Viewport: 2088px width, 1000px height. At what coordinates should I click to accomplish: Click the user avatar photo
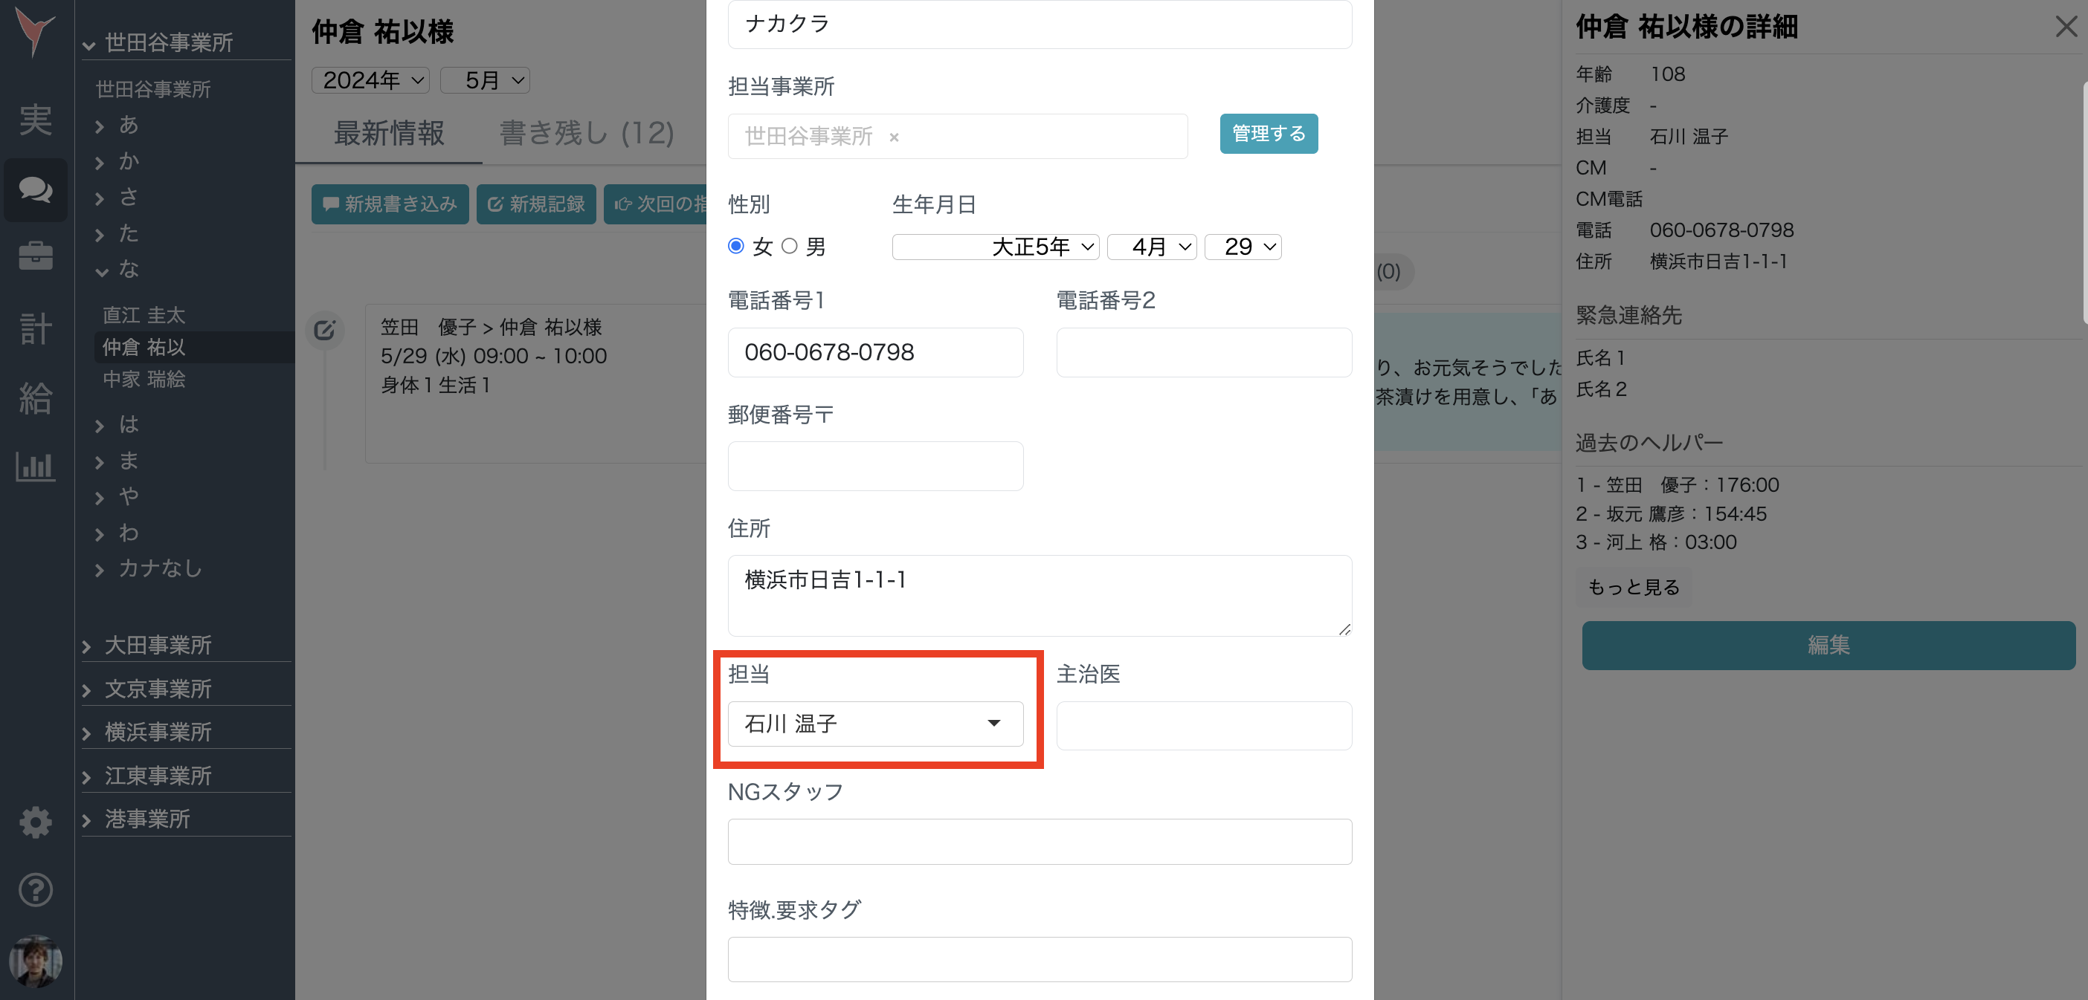(x=36, y=961)
